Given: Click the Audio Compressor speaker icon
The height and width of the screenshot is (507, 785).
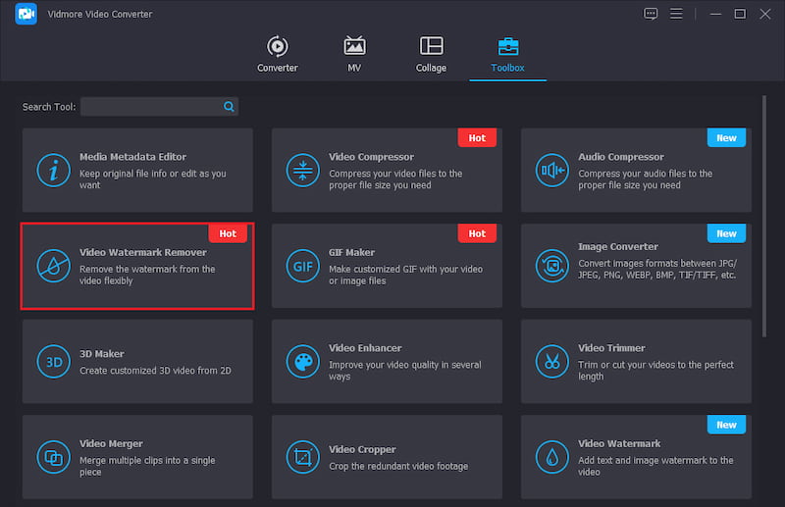Looking at the screenshot, I should coord(552,171).
